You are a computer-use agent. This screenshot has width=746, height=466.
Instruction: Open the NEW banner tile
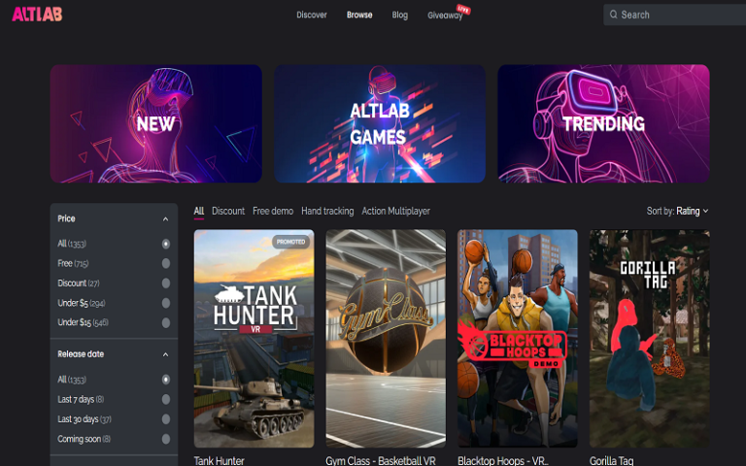[155, 123]
